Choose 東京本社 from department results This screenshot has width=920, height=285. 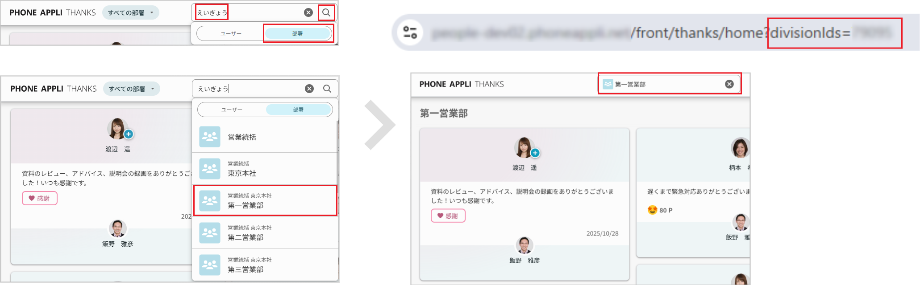(x=265, y=169)
